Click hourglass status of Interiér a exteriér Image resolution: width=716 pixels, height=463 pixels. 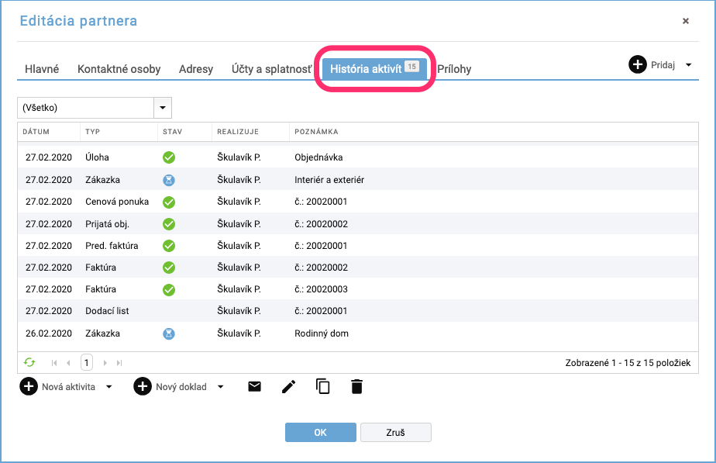[169, 180]
